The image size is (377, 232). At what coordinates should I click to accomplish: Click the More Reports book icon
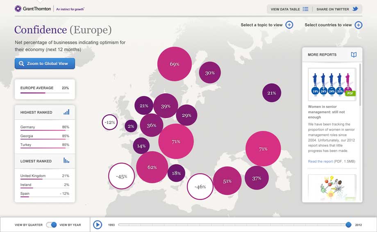pyautogui.click(x=354, y=54)
